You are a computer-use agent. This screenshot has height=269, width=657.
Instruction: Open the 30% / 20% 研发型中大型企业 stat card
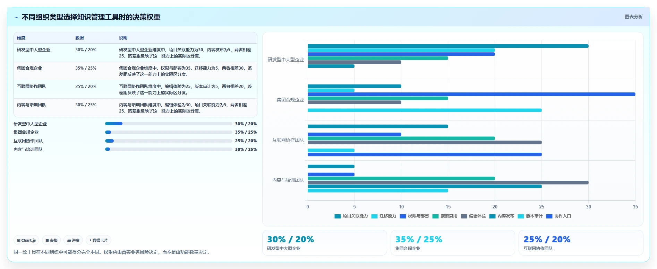[324, 243]
